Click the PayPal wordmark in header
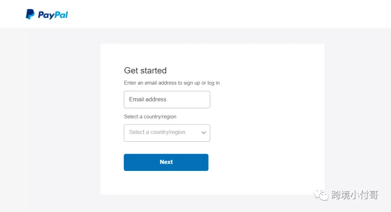The image size is (391, 212). [x=52, y=15]
